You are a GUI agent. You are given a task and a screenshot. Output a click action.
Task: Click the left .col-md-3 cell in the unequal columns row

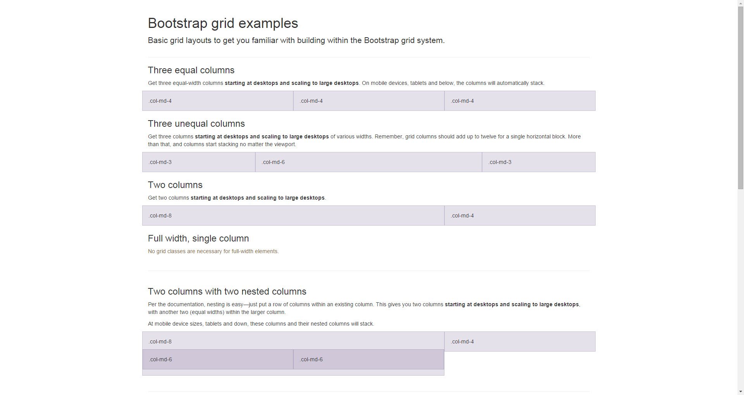[x=199, y=162]
